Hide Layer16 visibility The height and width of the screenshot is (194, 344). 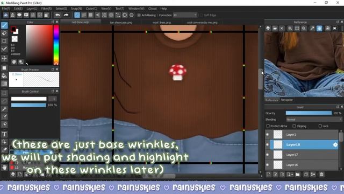267,165
